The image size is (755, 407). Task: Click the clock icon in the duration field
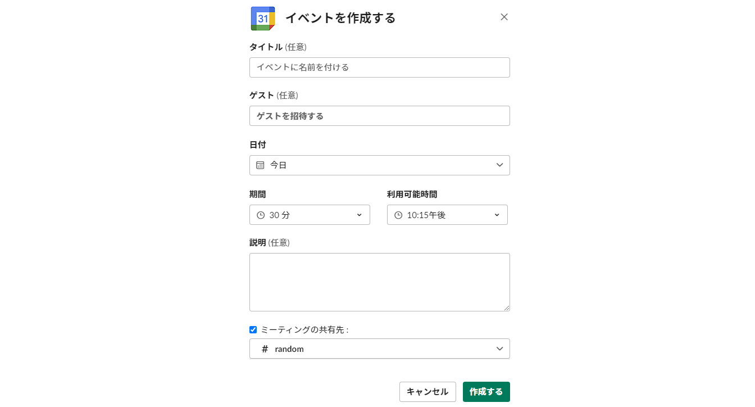point(261,215)
